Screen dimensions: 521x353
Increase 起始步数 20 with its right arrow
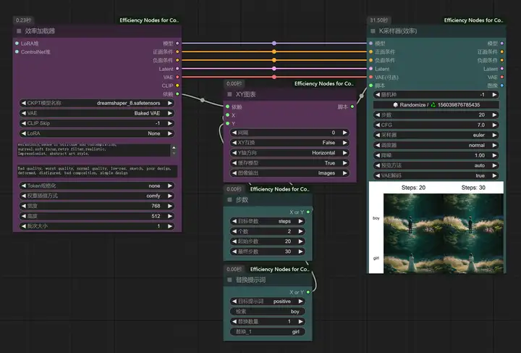tap(301, 241)
